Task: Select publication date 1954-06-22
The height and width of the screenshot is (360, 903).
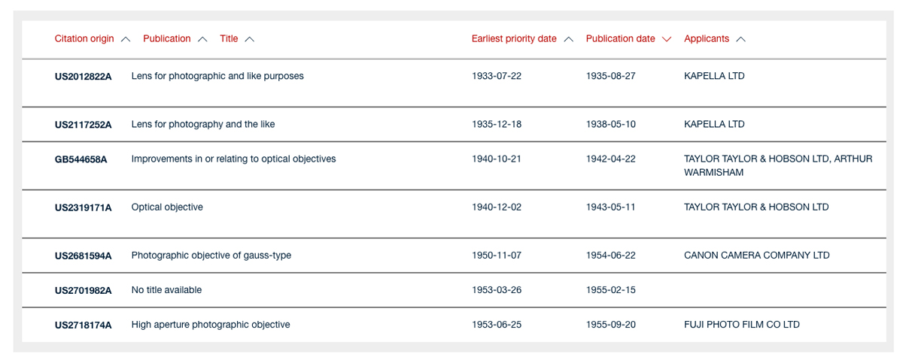Action: tap(611, 255)
